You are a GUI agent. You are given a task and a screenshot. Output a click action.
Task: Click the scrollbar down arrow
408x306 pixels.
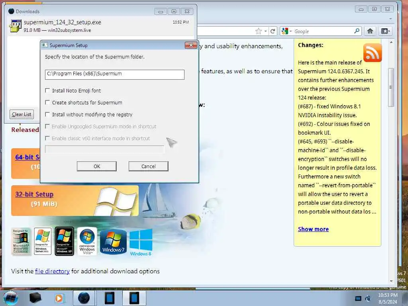pyautogui.click(x=391, y=281)
